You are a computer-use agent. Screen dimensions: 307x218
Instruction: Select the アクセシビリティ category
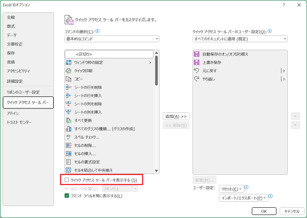tap(28, 71)
